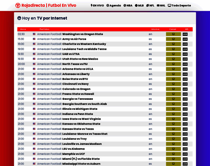Open the Todo Deporte menu item
The image size is (210, 166).
(179, 6)
